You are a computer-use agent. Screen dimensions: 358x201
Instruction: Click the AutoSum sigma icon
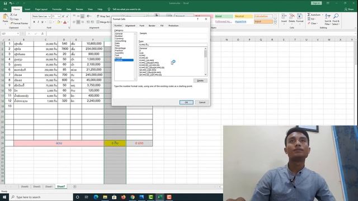(309, 15)
